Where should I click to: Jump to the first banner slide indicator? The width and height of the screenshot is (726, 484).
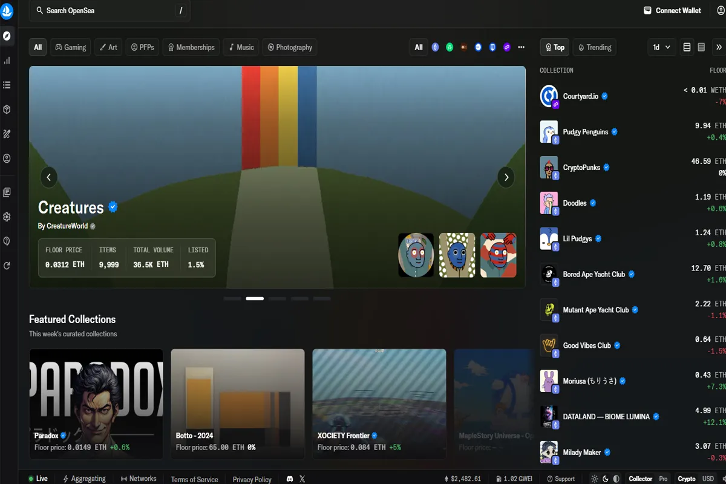point(232,298)
